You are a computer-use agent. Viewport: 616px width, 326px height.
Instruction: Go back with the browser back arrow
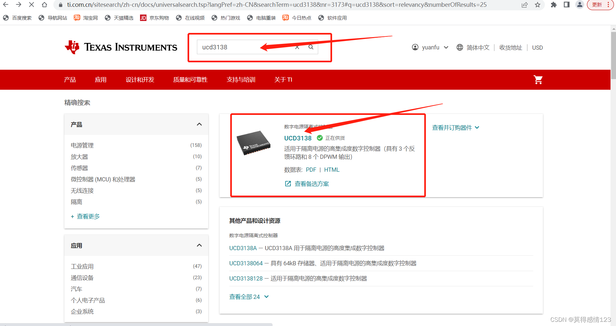tap(5, 5)
